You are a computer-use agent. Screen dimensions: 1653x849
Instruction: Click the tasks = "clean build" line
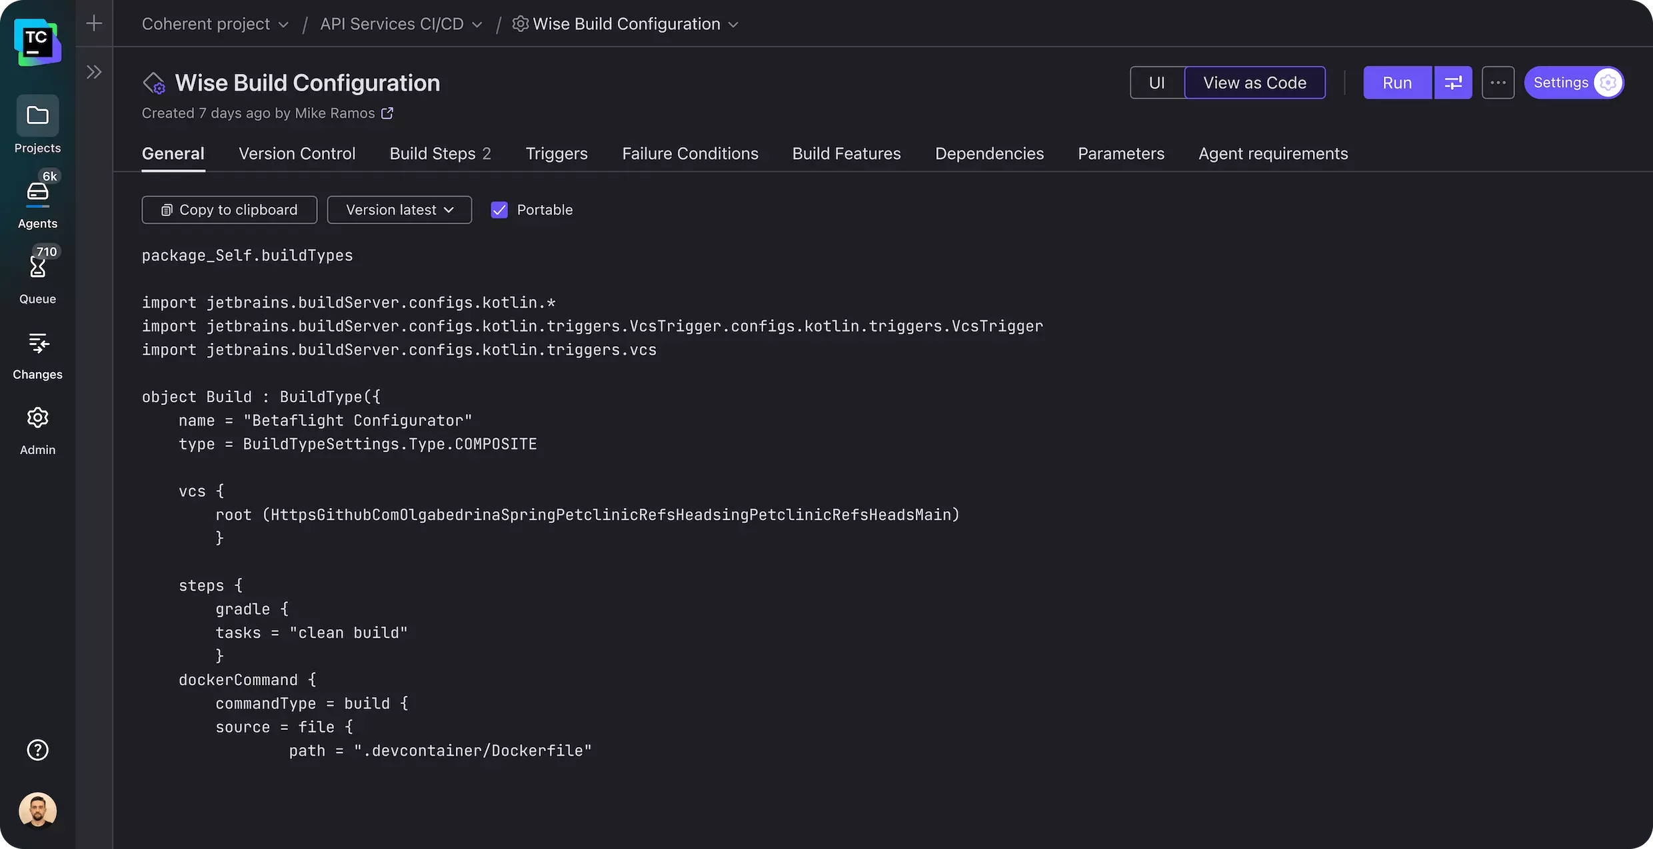311,633
